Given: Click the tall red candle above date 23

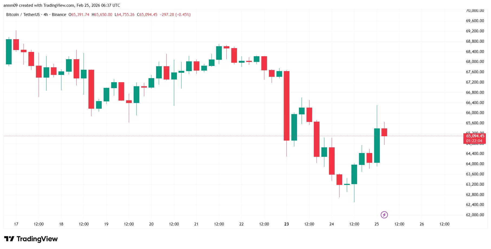Looking at the screenshot, I should 286,106.
